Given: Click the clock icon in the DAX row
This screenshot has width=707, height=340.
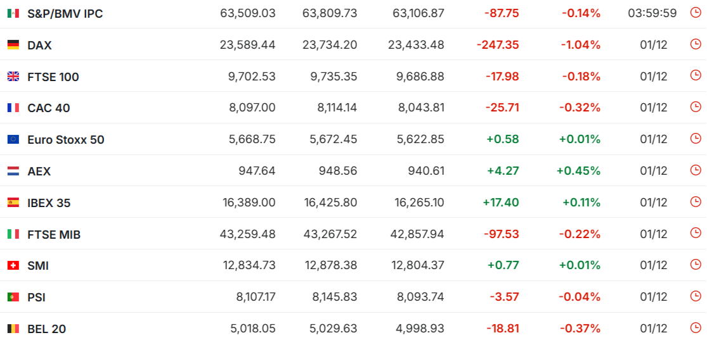Looking at the screenshot, I should point(696,44).
